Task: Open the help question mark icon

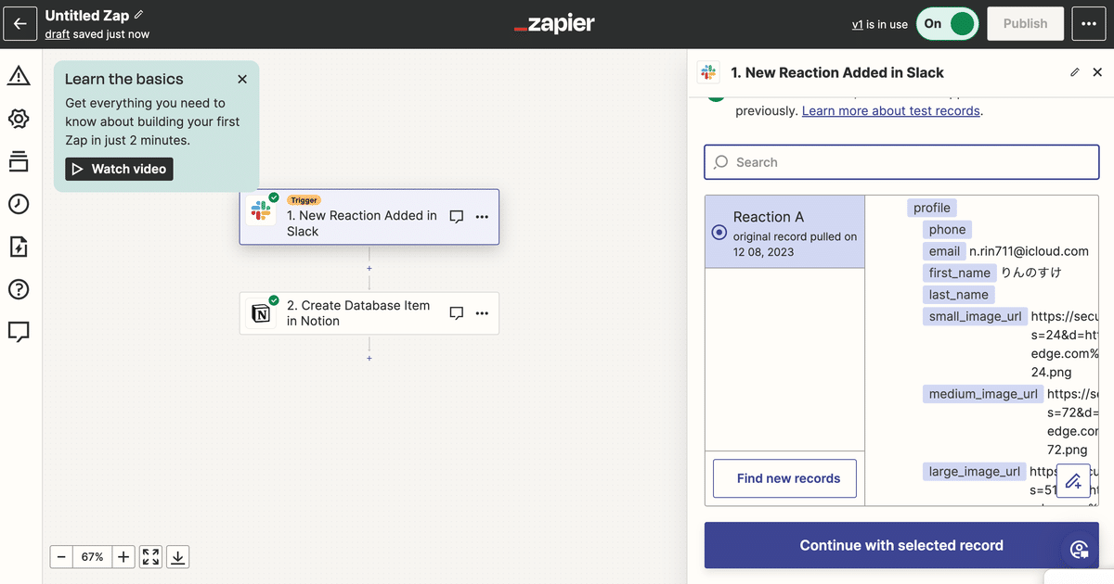Action: point(19,289)
